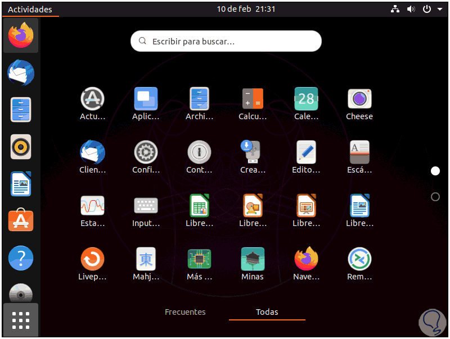
Task: Launch LibreOffice Impress app in grid
Action: click(x=306, y=211)
